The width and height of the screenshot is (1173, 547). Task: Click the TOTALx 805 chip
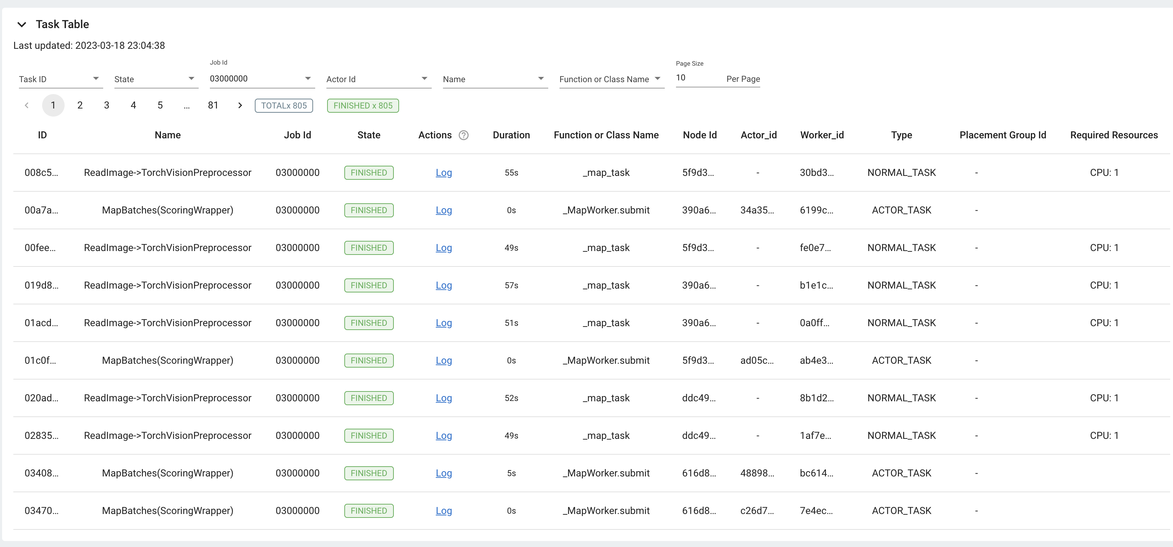click(x=284, y=106)
